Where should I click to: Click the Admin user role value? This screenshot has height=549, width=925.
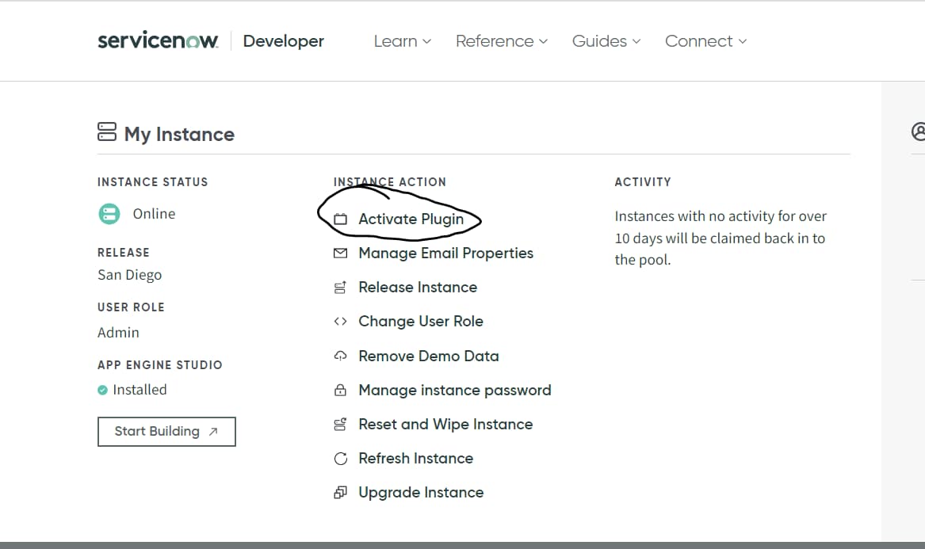pos(119,333)
